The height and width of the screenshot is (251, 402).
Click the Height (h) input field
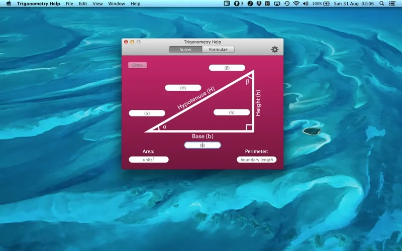(x=231, y=112)
